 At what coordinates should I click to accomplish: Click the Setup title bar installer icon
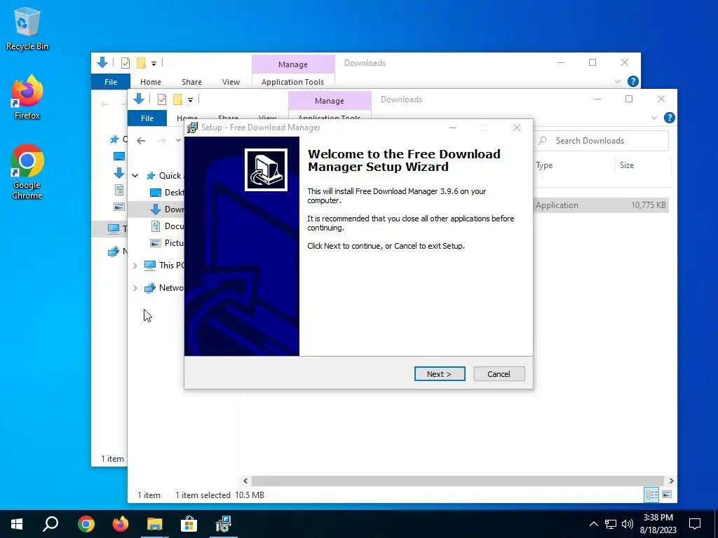pyautogui.click(x=192, y=127)
